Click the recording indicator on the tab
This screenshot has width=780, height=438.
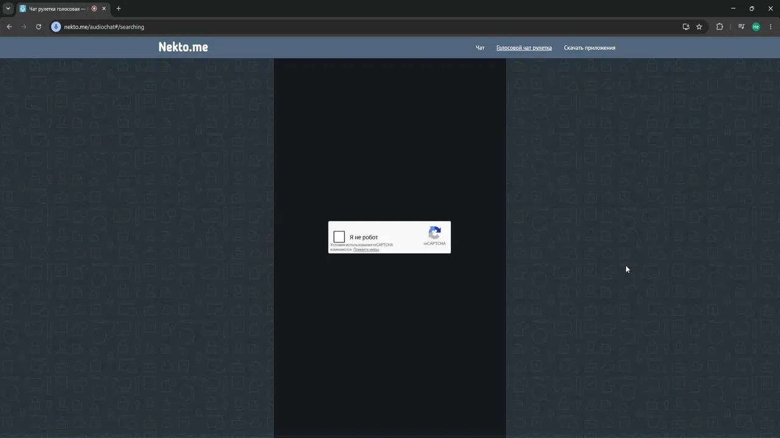point(94,9)
